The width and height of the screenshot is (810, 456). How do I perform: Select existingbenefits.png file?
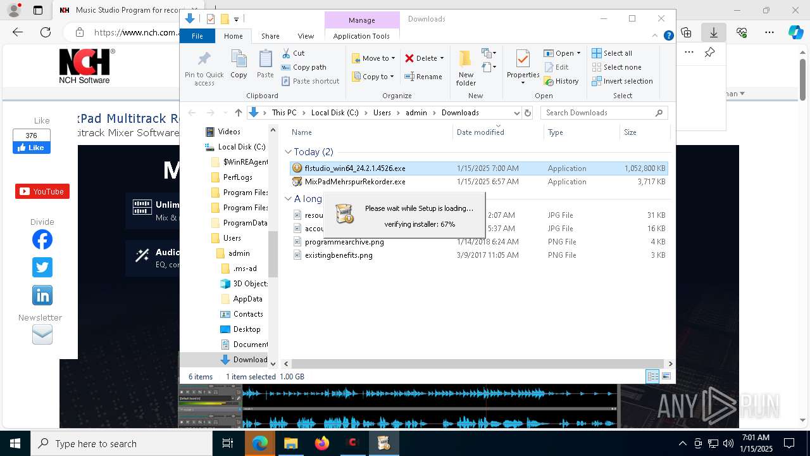(339, 255)
